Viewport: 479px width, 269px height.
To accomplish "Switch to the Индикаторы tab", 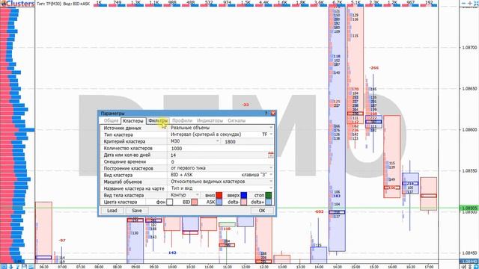I will 210,121.
